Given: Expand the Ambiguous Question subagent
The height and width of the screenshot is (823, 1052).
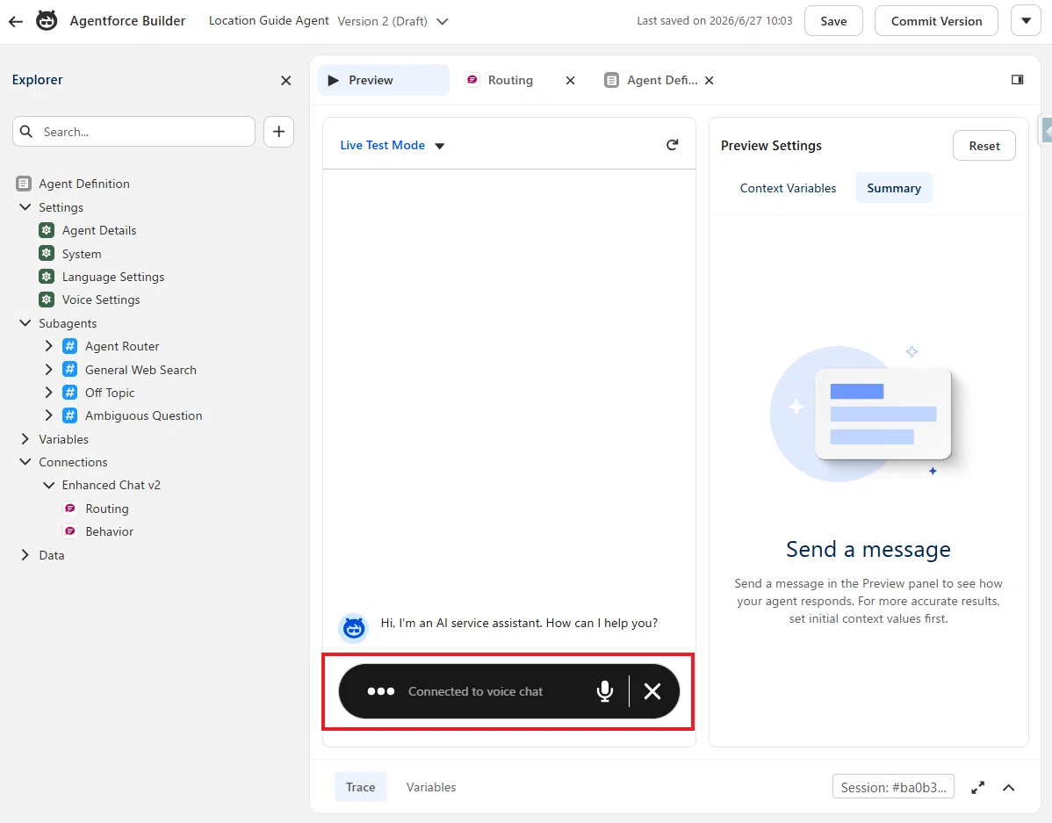Looking at the screenshot, I should (48, 415).
